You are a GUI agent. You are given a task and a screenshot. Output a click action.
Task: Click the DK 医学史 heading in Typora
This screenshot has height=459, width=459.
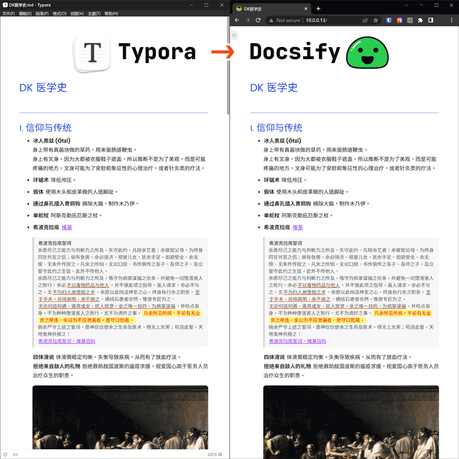click(x=43, y=88)
